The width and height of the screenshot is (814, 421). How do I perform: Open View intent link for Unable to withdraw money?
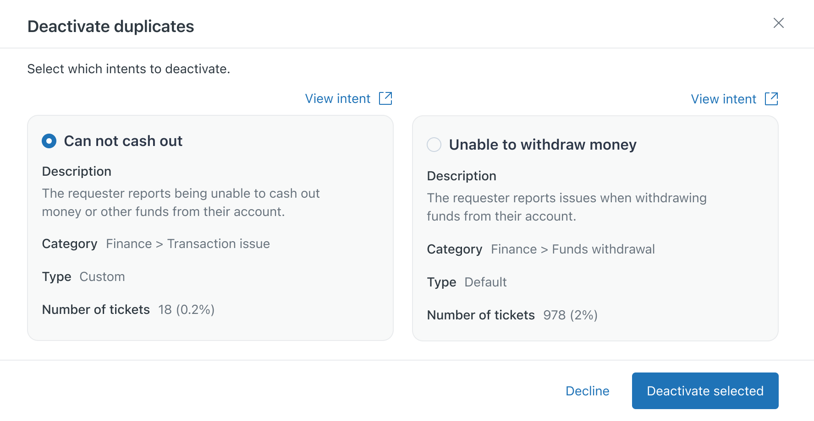(x=723, y=99)
